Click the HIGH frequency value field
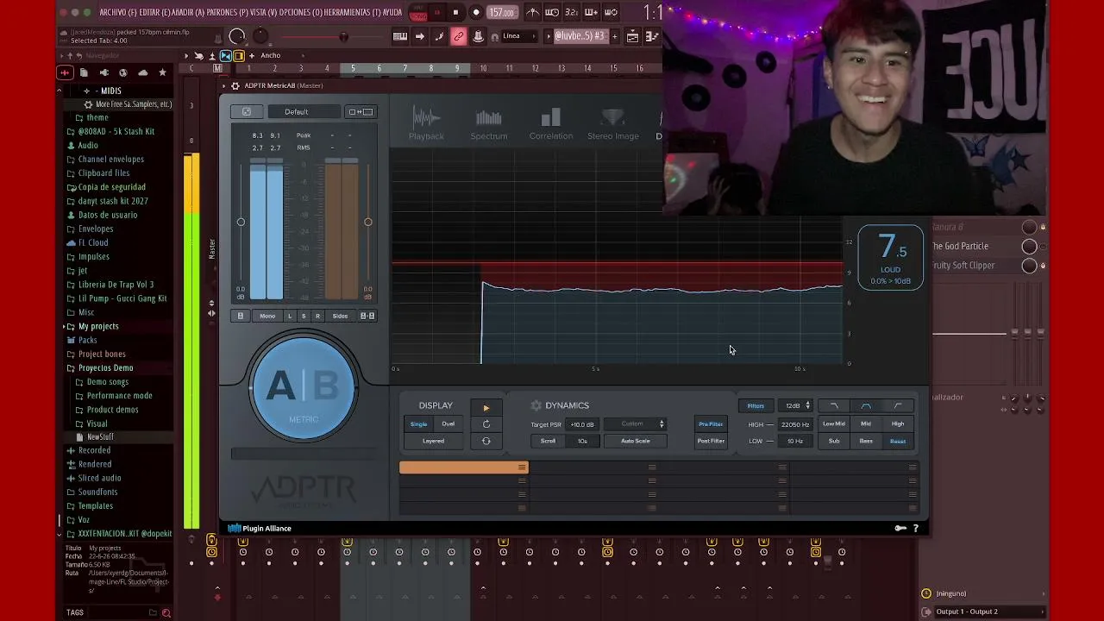 794,424
